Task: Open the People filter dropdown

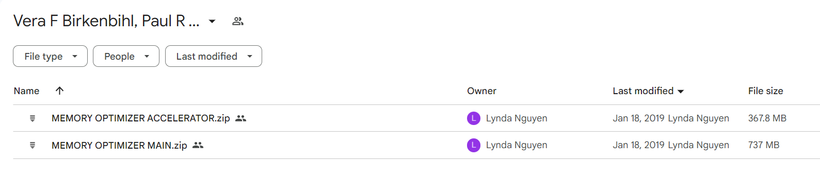Action: pos(126,56)
